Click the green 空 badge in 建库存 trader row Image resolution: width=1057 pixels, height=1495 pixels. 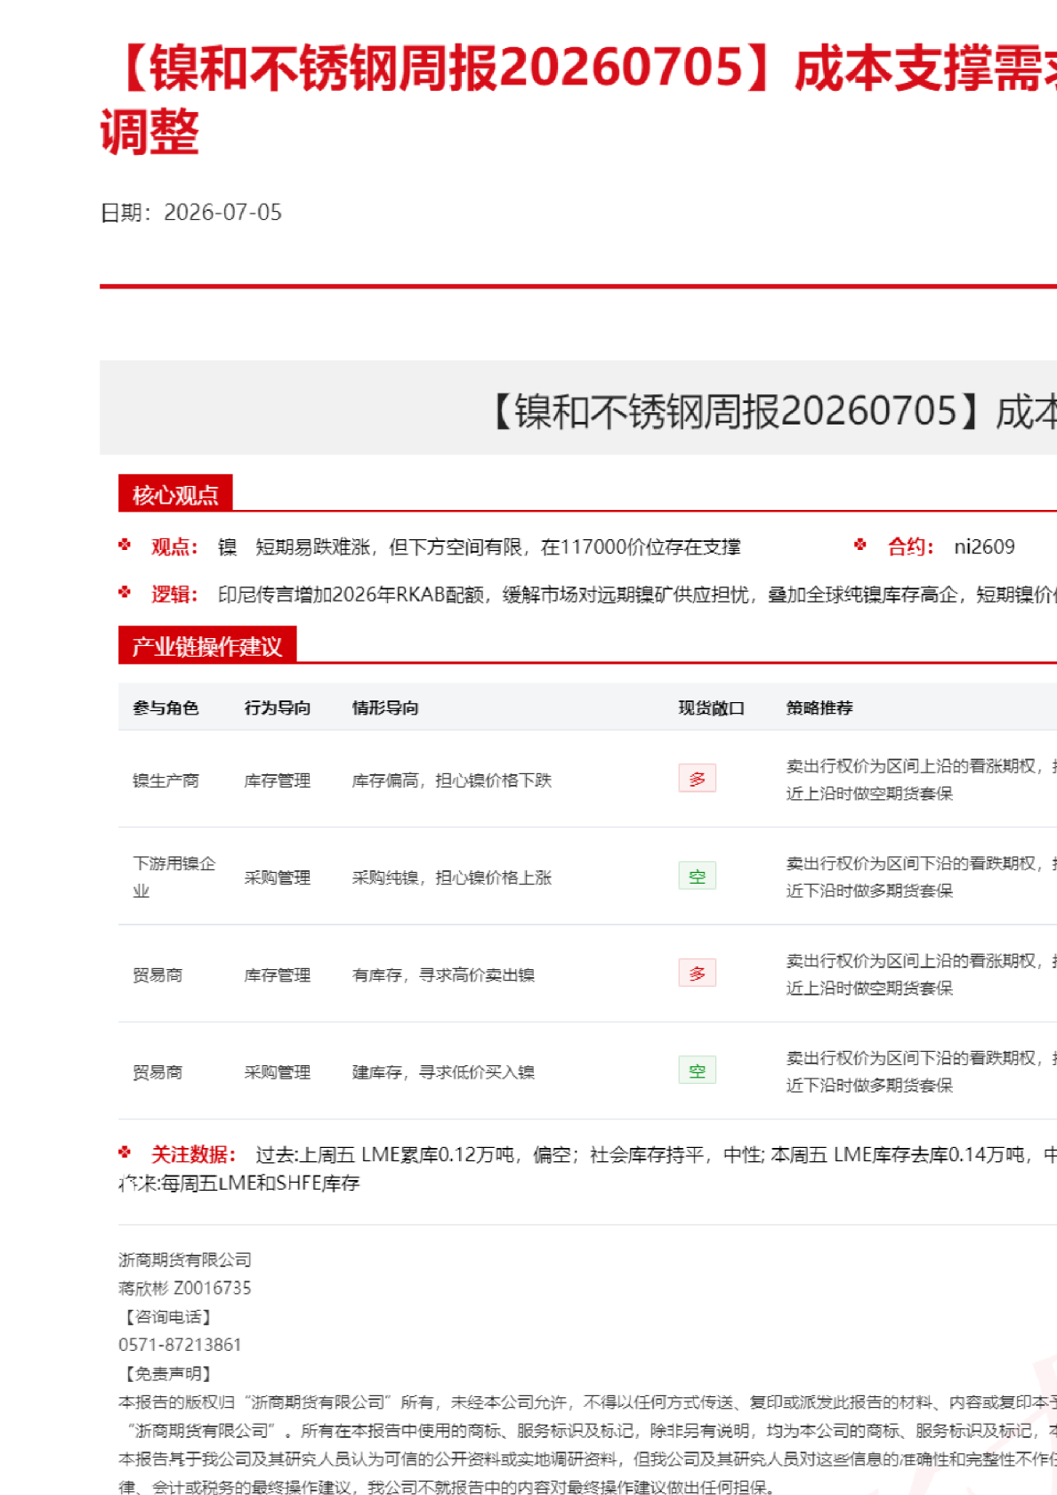[x=697, y=1070]
